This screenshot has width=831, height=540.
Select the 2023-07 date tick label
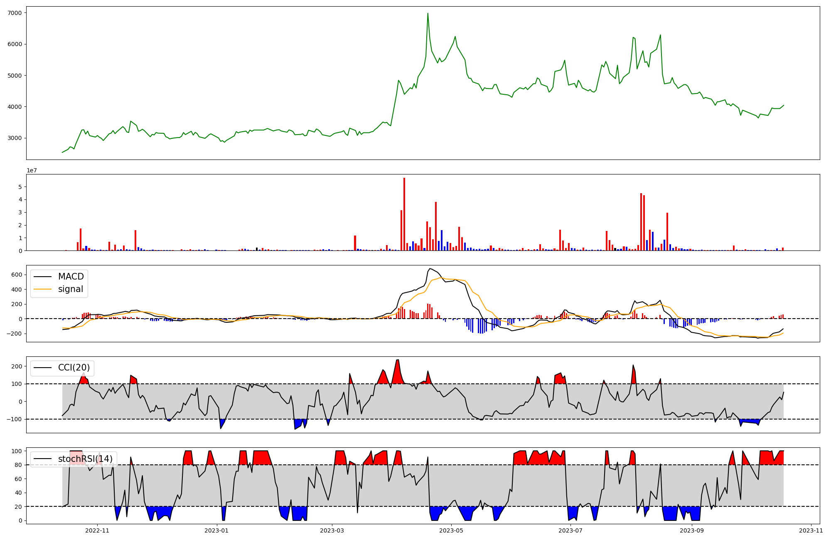[x=570, y=530]
